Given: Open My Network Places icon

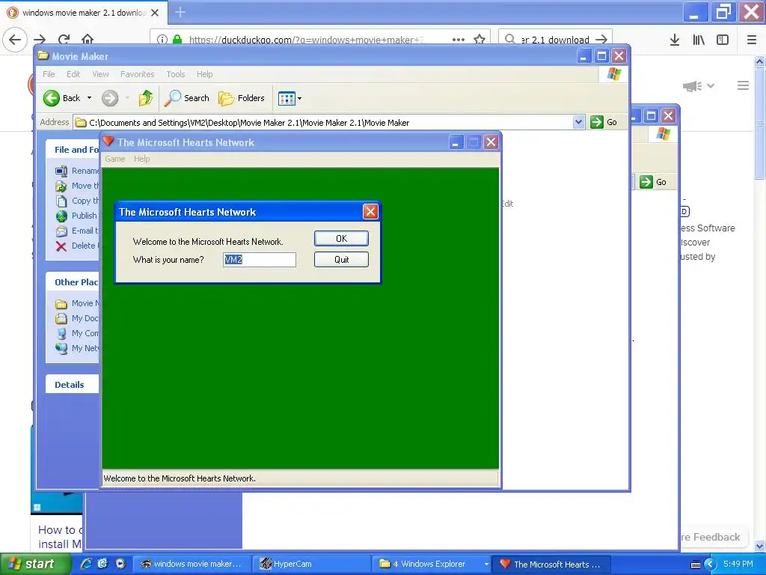Looking at the screenshot, I should coord(61,348).
